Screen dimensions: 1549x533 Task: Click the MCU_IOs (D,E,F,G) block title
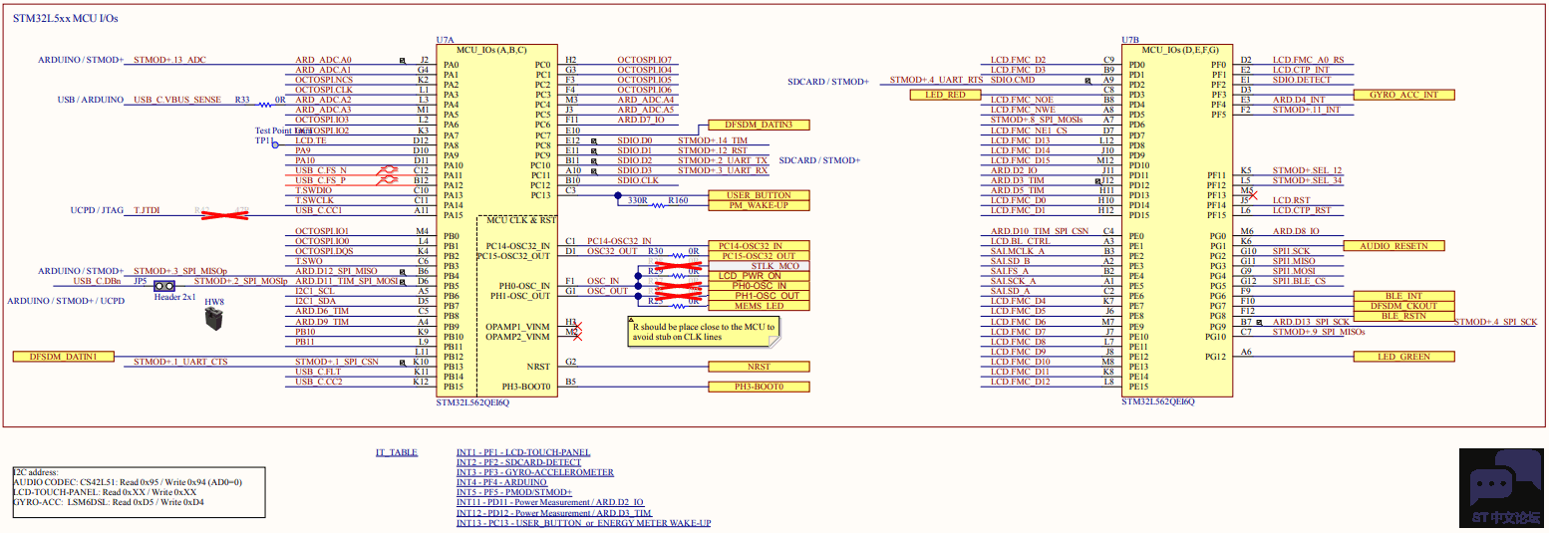[x=1179, y=50]
